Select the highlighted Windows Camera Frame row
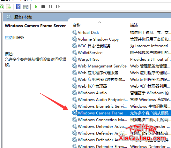The width and height of the screenshot is (171, 148). [124, 113]
